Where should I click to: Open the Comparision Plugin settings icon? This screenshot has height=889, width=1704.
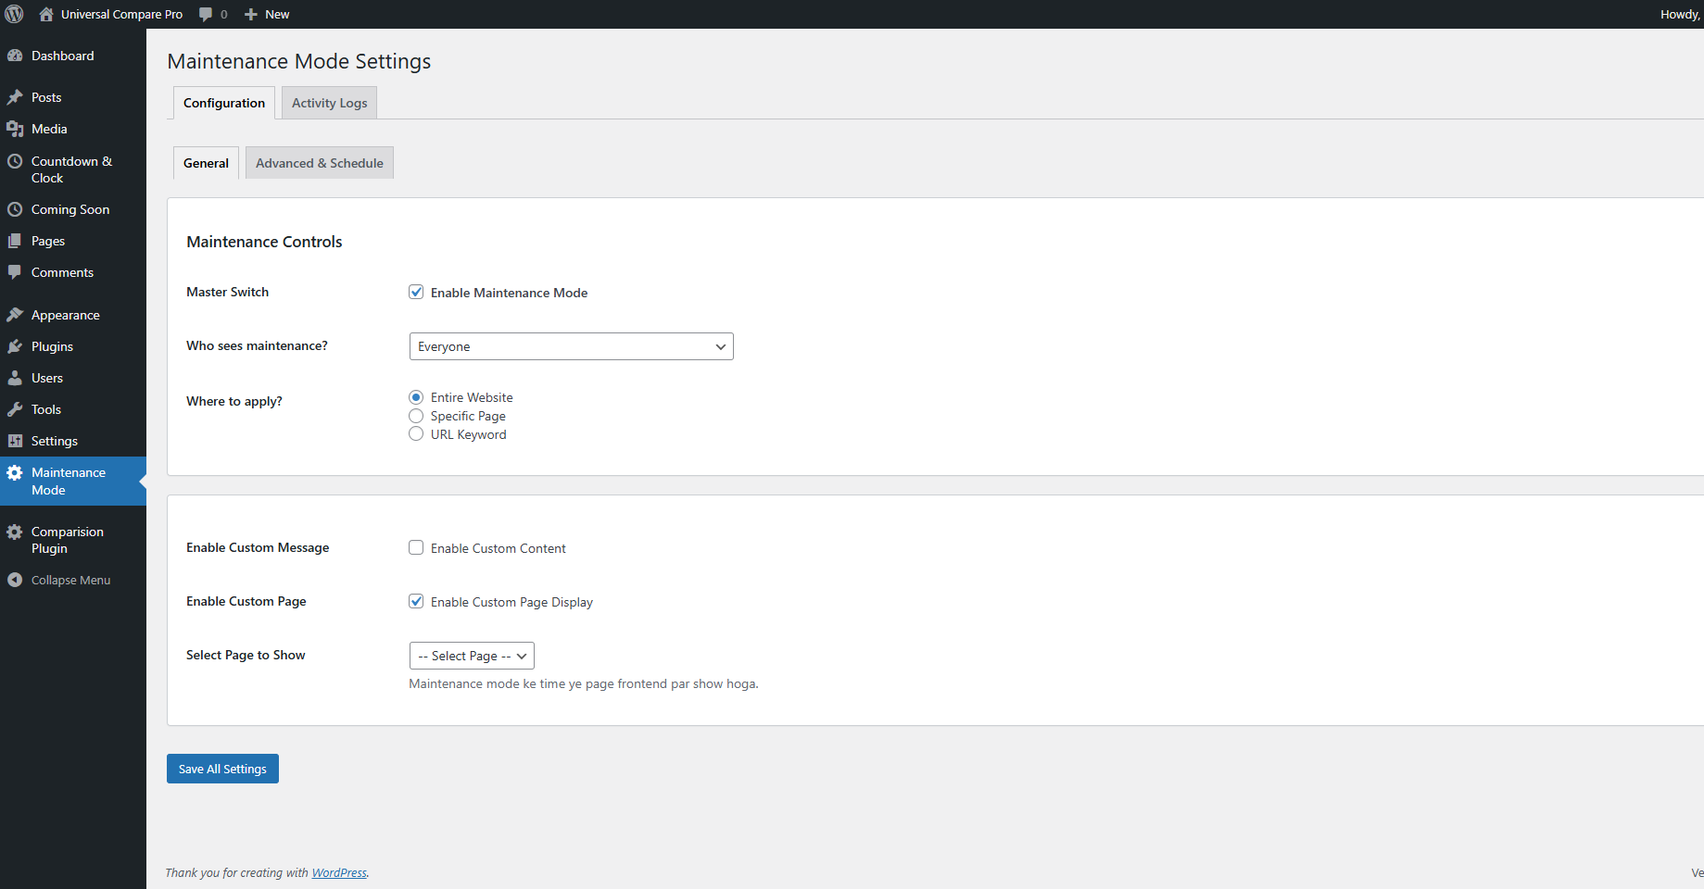tap(15, 532)
